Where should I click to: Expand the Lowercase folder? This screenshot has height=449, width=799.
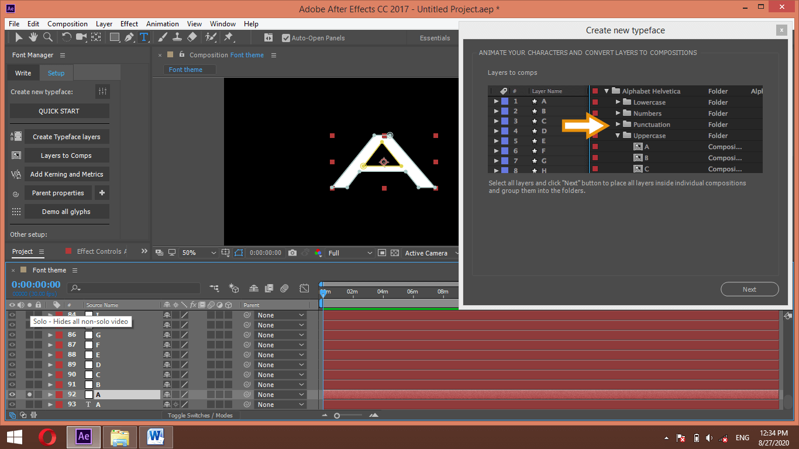point(618,102)
